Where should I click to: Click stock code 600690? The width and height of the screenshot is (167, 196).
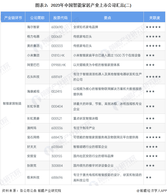click(57, 27)
